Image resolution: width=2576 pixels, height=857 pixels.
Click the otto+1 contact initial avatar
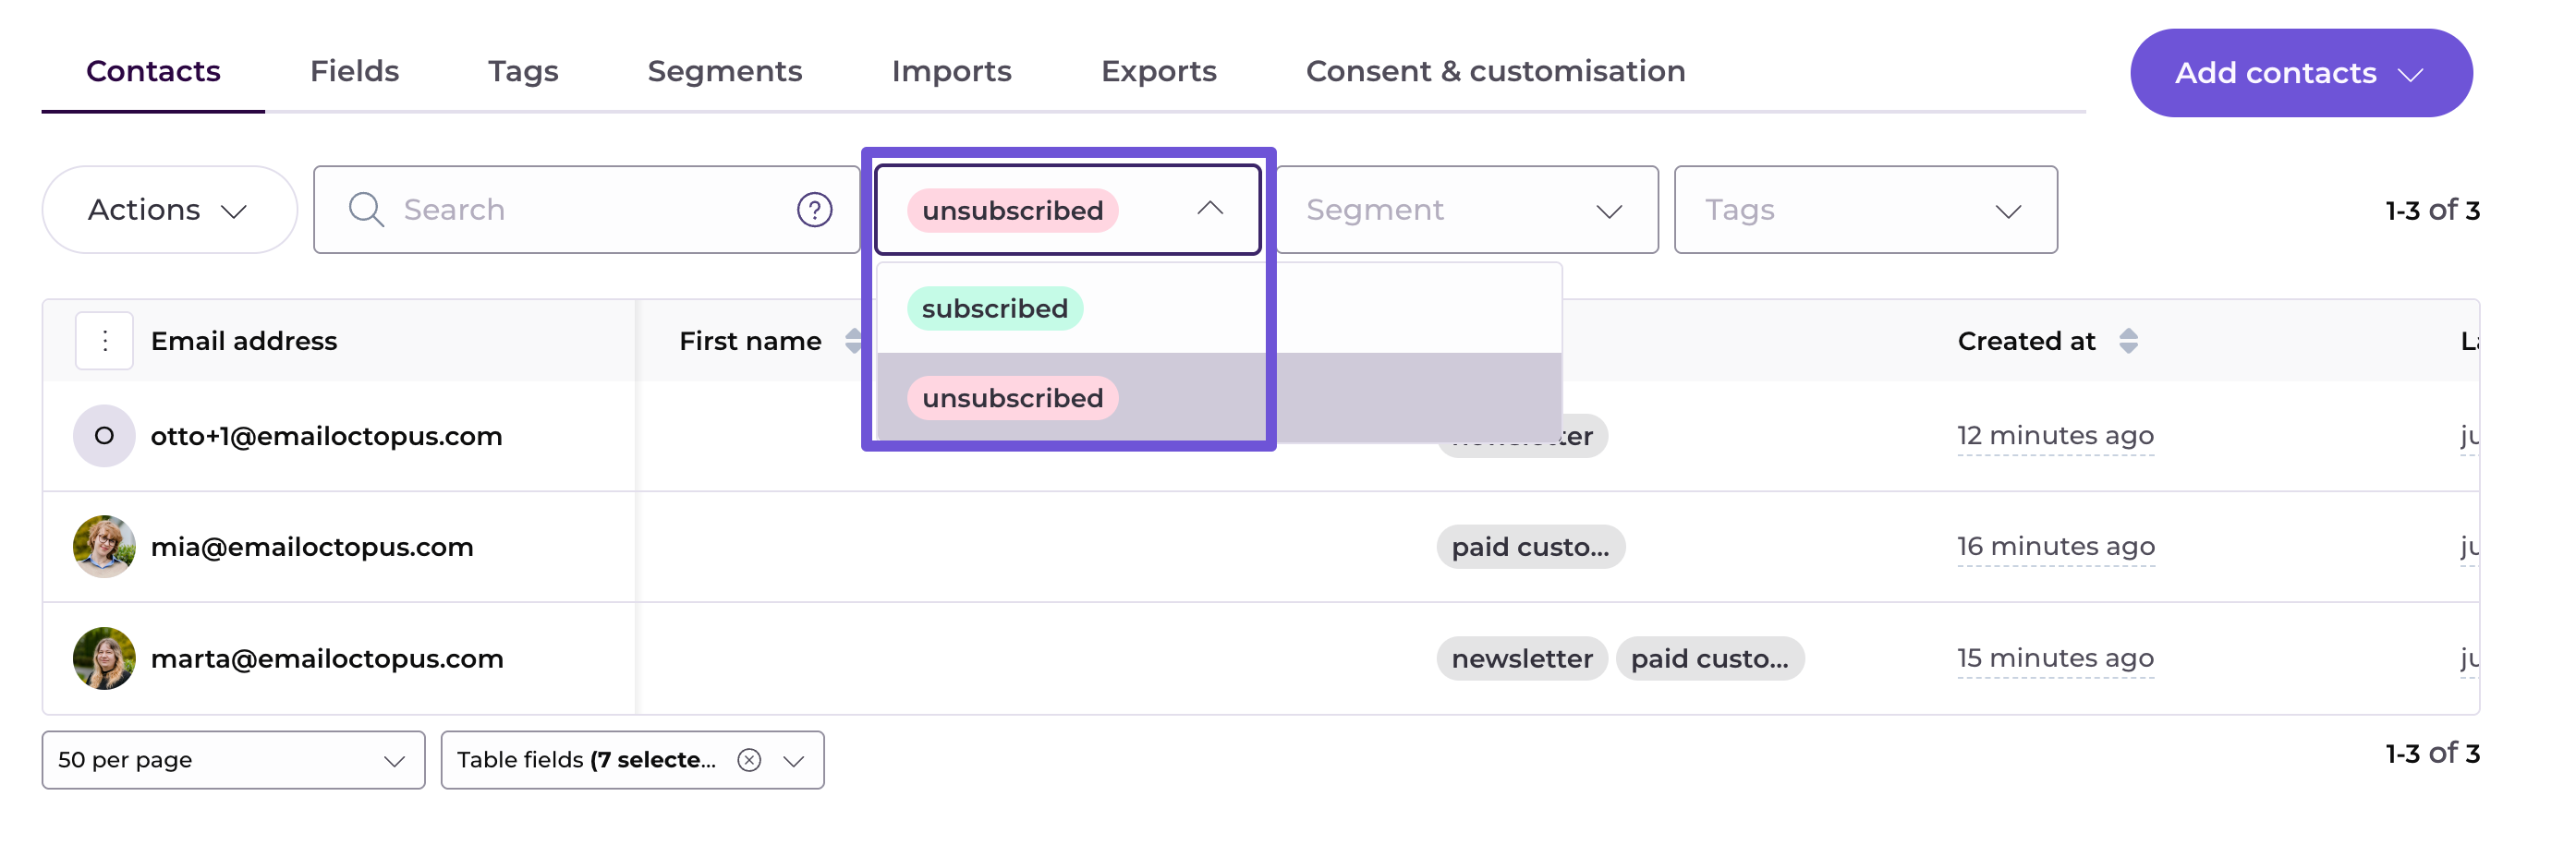click(x=104, y=436)
